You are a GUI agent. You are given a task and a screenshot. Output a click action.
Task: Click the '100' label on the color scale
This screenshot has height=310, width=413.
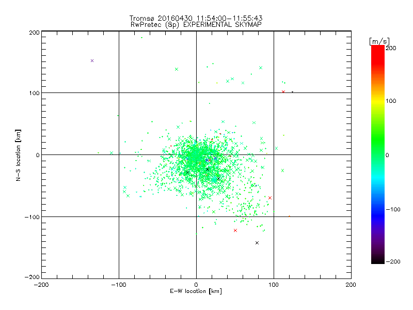[391, 101]
